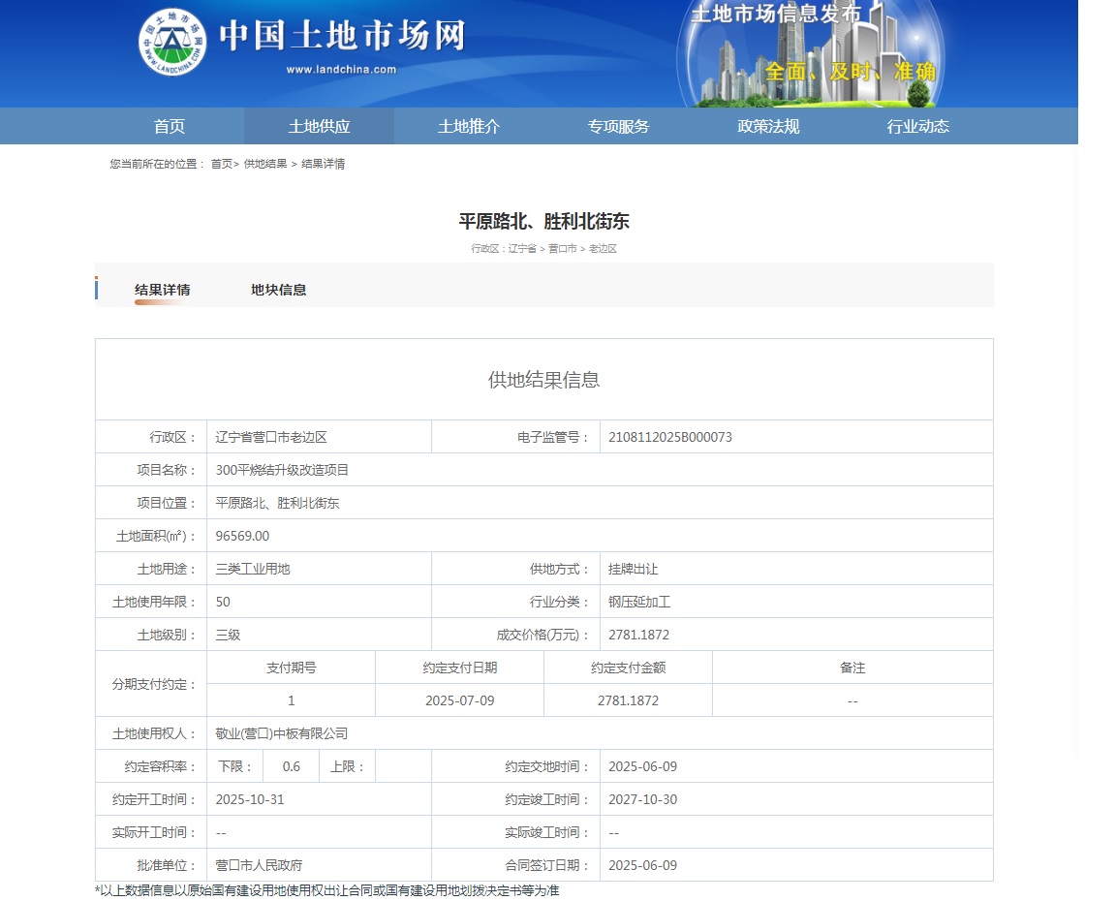Click the 备注 column header
This screenshot has width=1116, height=901.
pyautogui.click(x=852, y=668)
